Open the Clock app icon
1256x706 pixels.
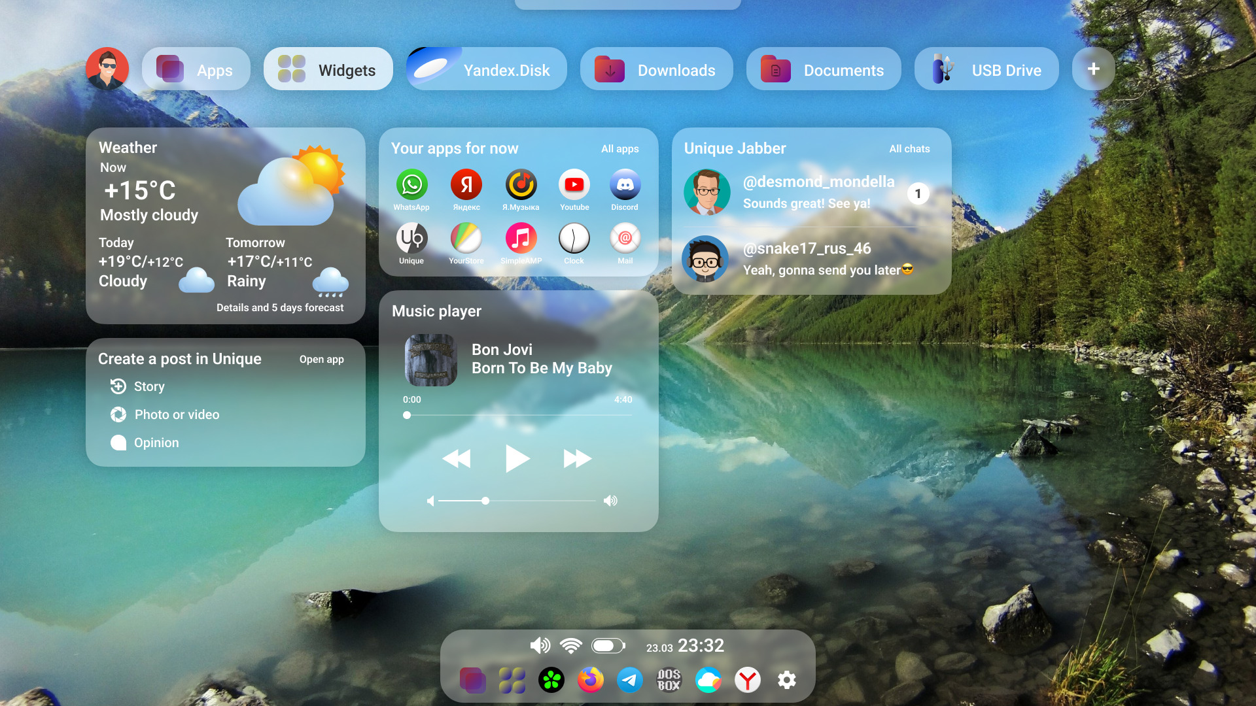[x=574, y=239]
